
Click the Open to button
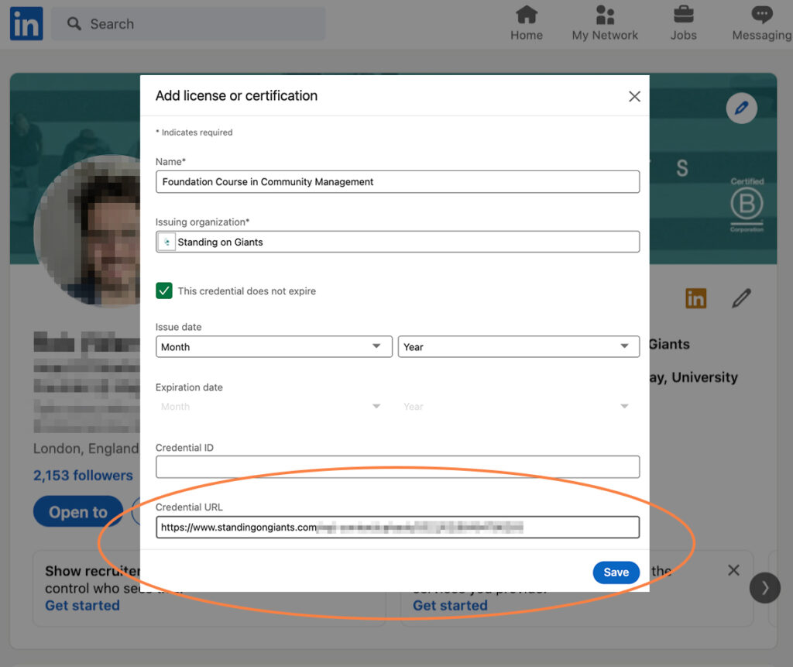(78, 511)
